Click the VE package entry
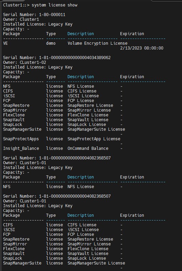The width and height of the screenshot is (182, 271). (x=5, y=43)
